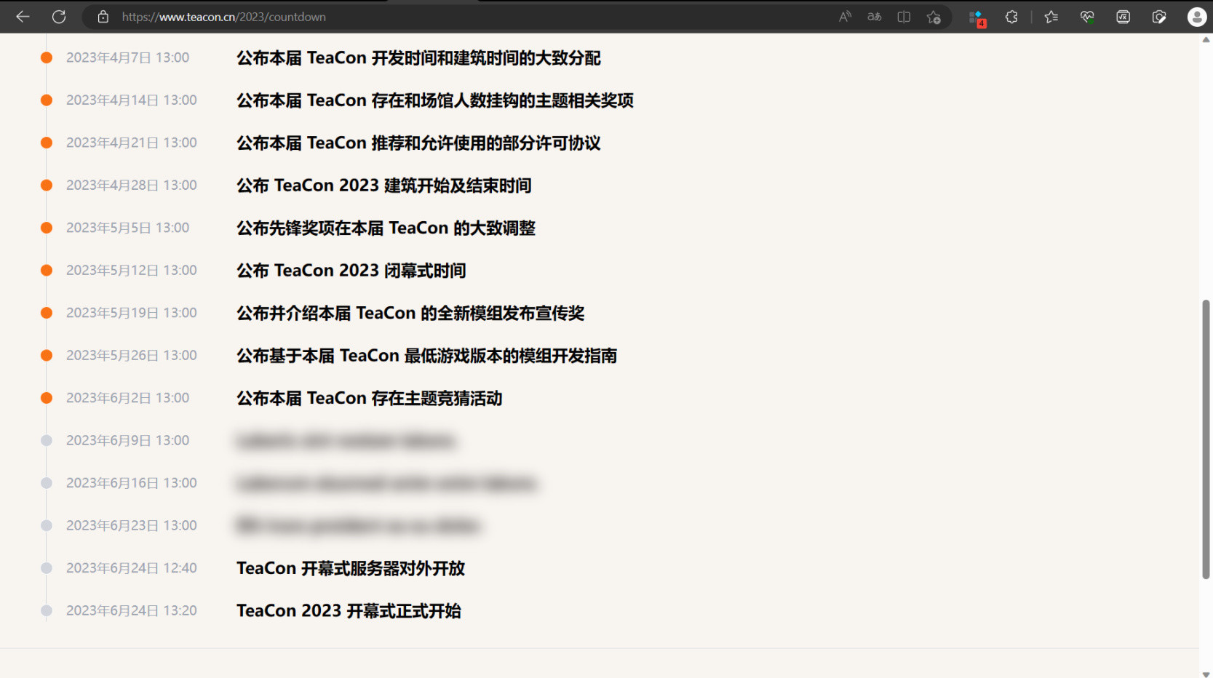Viewport: 1213px width, 678px height.
Task: Click the date 2023年4月21日 13:00
Action: [132, 143]
